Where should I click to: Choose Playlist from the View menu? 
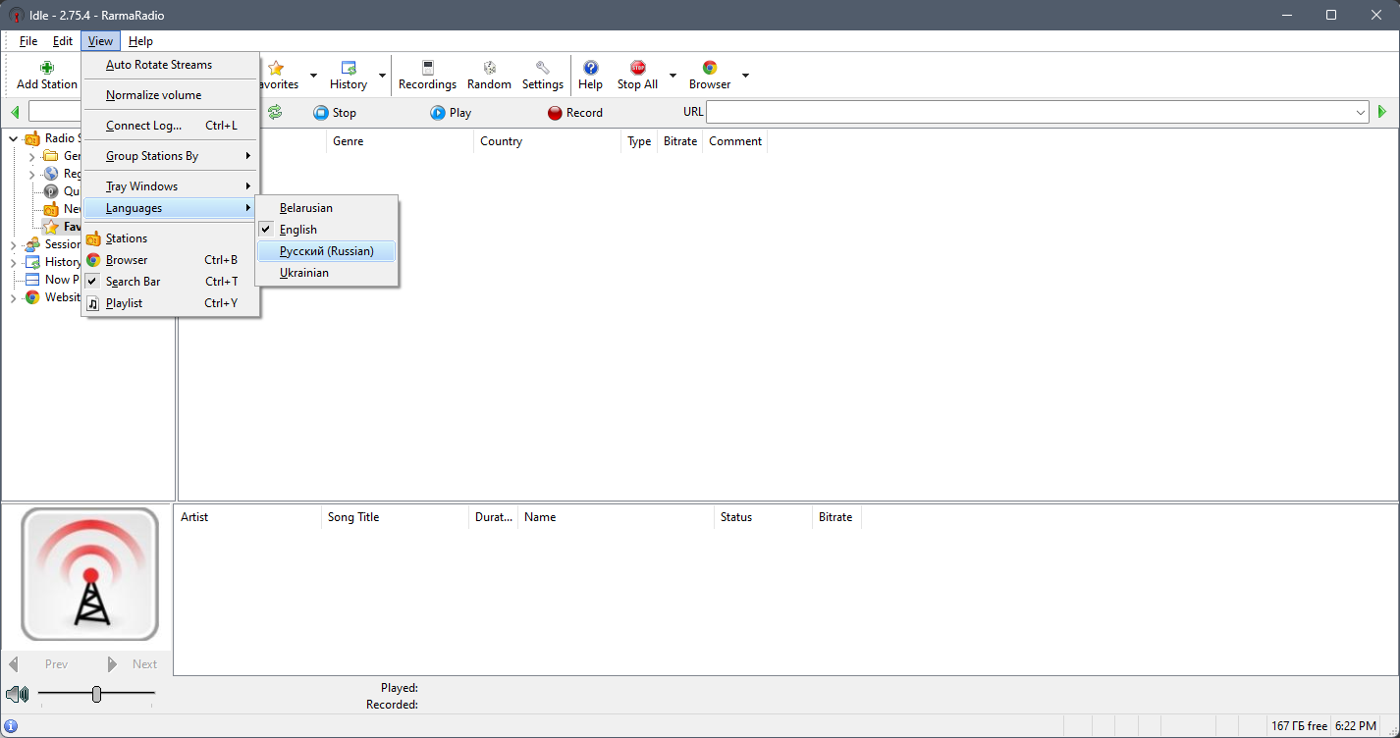click(123, 302)
